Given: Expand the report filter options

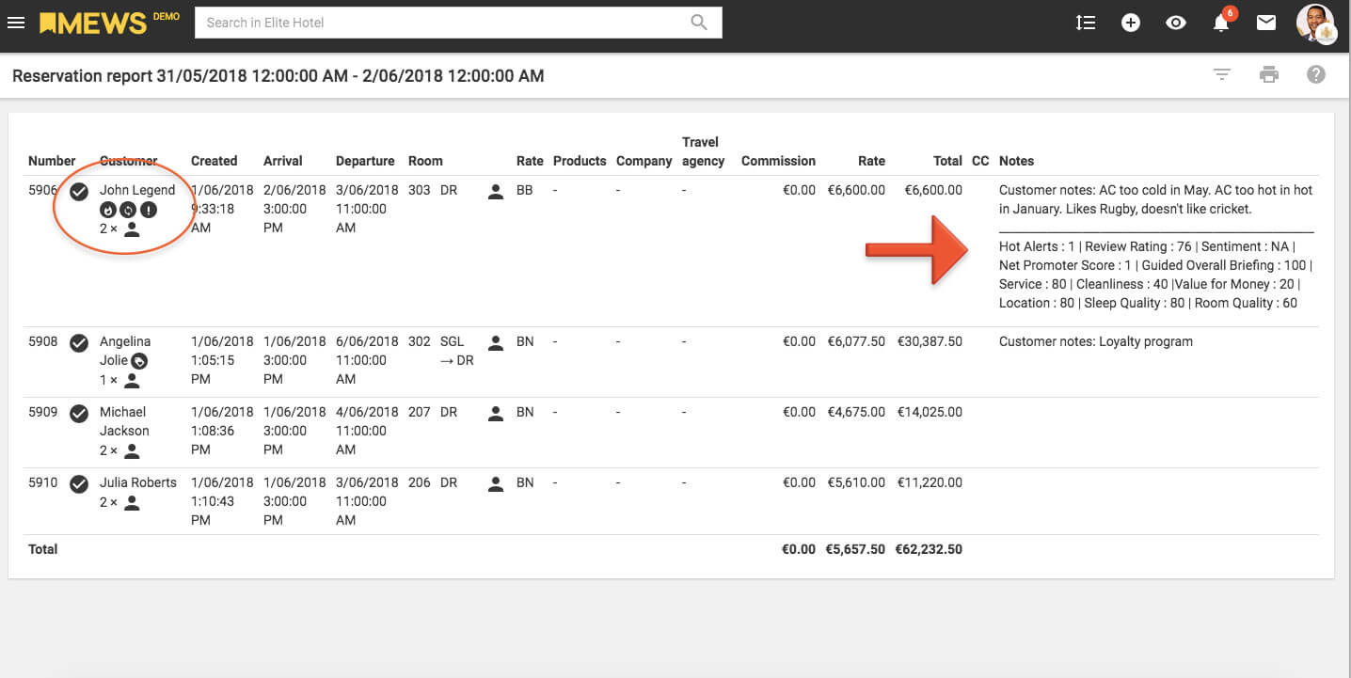Looking at the screenshot, I should [x=1222, y=75].
